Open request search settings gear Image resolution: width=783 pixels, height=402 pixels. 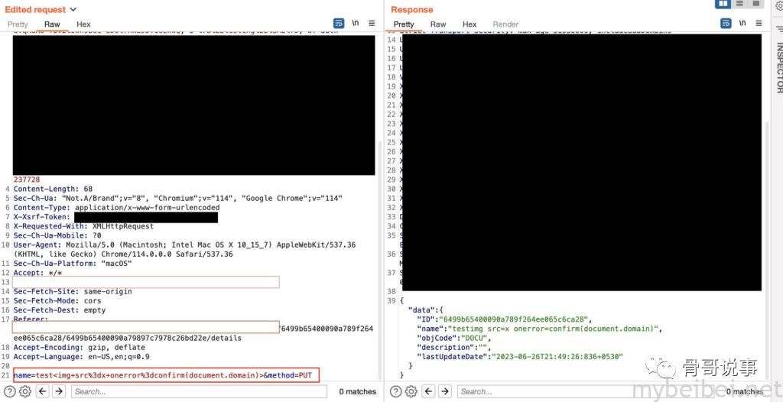click(x=25, y=391)
